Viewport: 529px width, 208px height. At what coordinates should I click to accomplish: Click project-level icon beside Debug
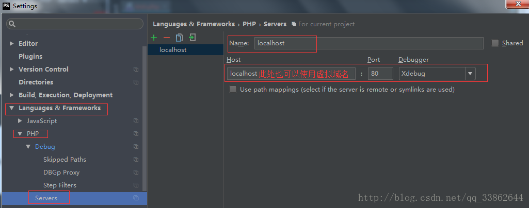(x=136, y=147)
